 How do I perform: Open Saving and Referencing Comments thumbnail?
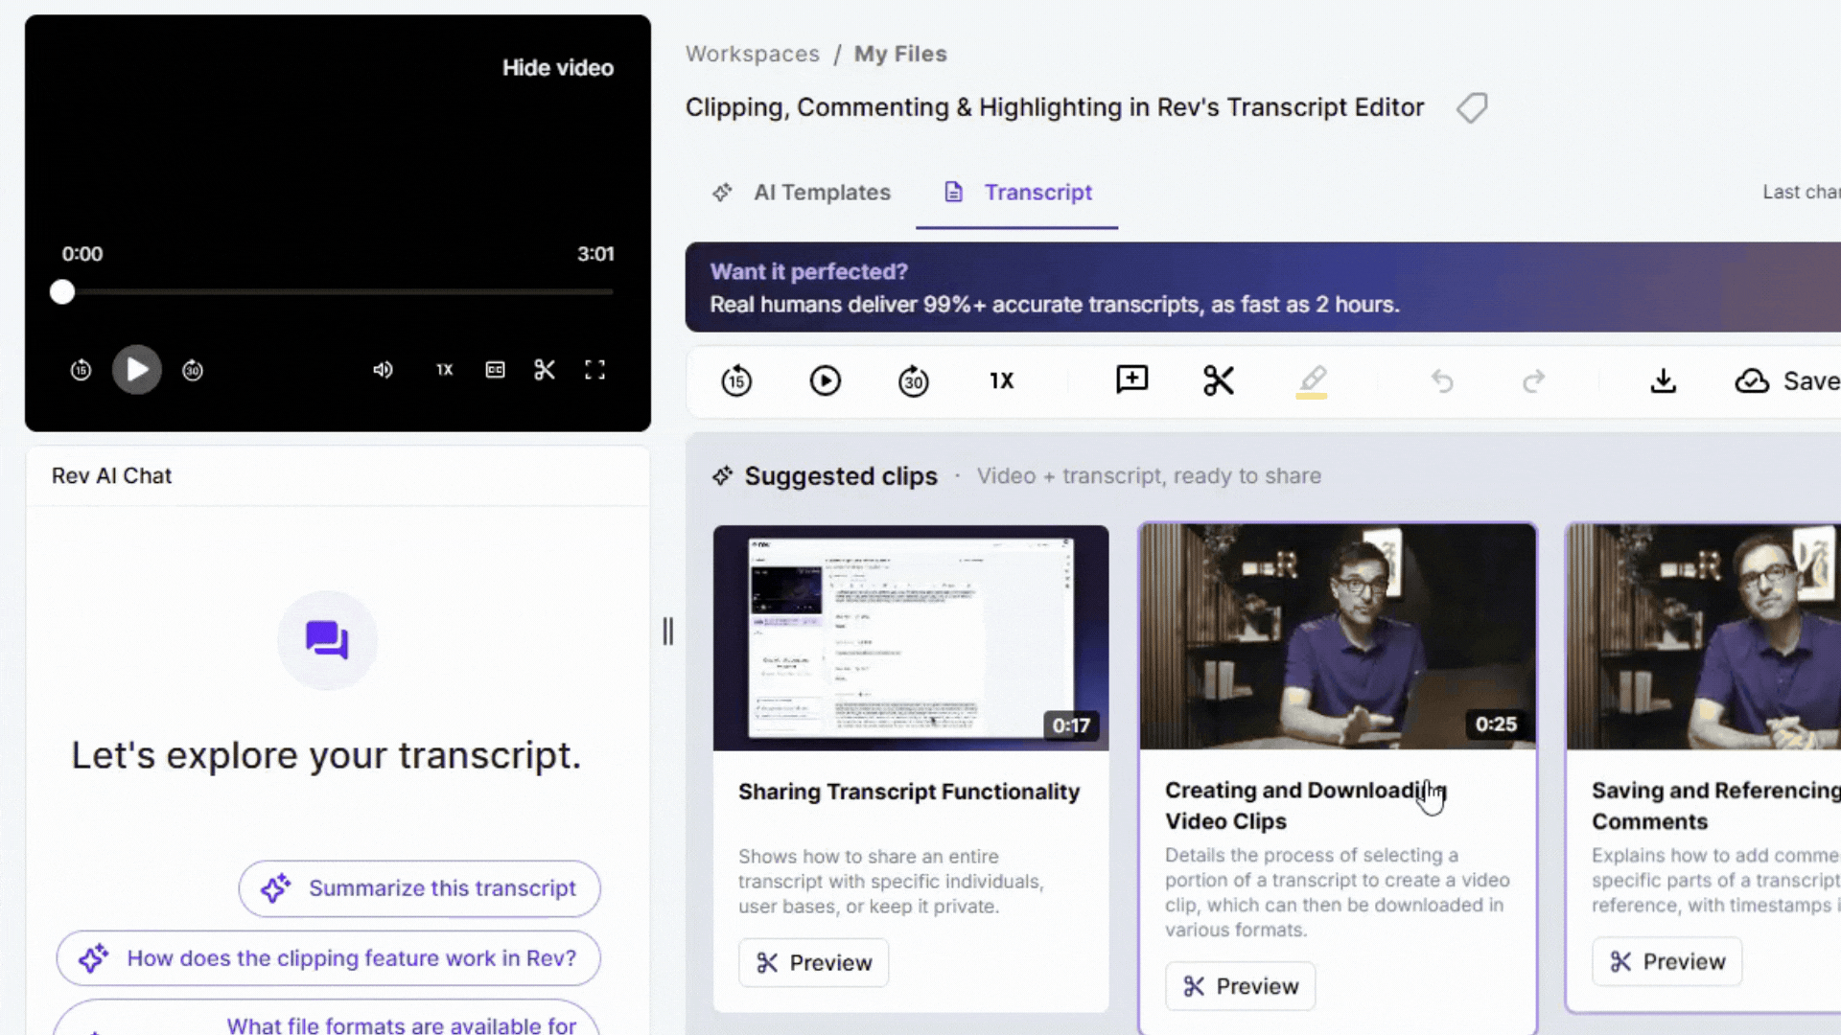(x=1704, y=636)
